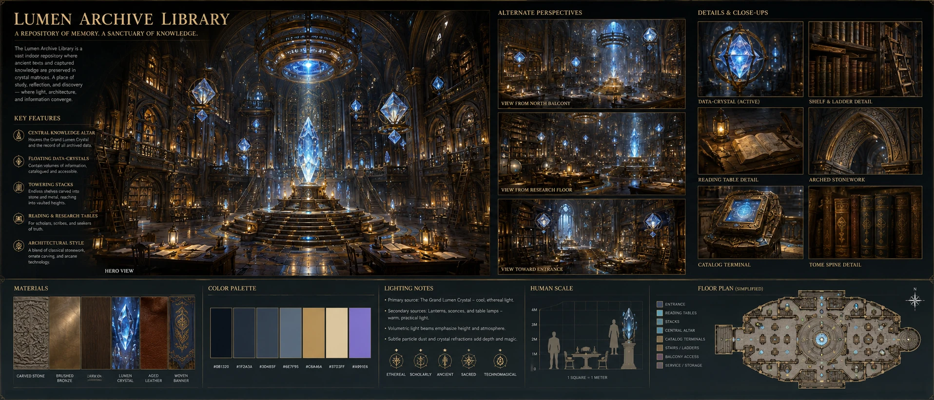Select the Ethereal mood icon

(396, 360)
